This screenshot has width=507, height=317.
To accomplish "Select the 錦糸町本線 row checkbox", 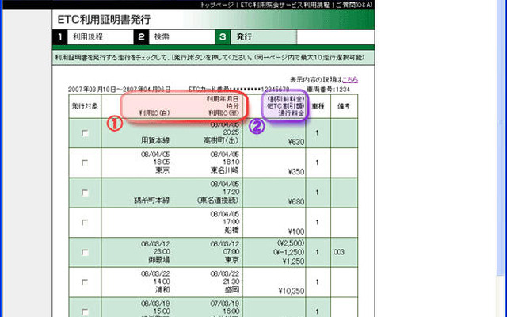I will (x=85, y=193).
